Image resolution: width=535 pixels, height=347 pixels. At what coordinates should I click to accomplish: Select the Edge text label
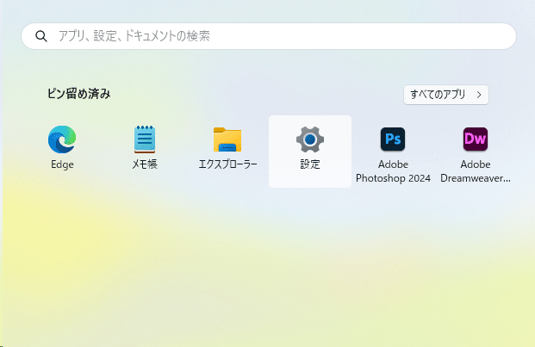pyautogui.click(x=62, y=164)
